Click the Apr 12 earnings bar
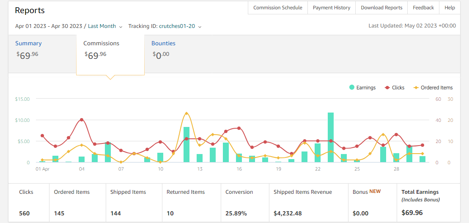The image size is (469, 223). pos(187,145)
